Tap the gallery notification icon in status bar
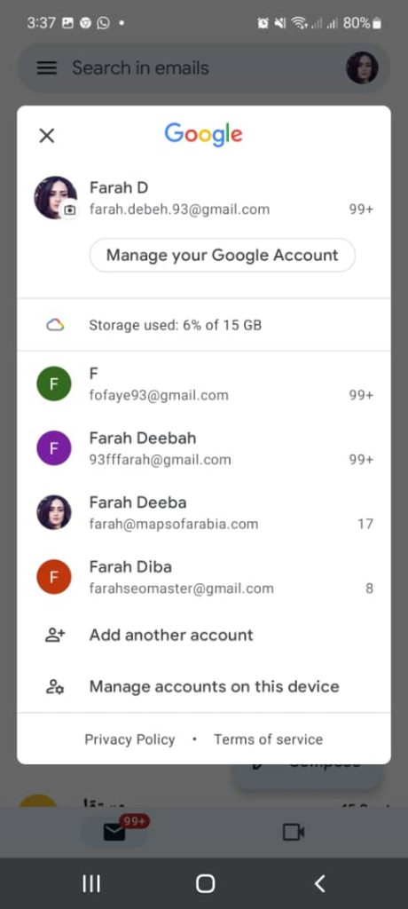The height and width of the screenshot is (909, 408). pos(67,23)
